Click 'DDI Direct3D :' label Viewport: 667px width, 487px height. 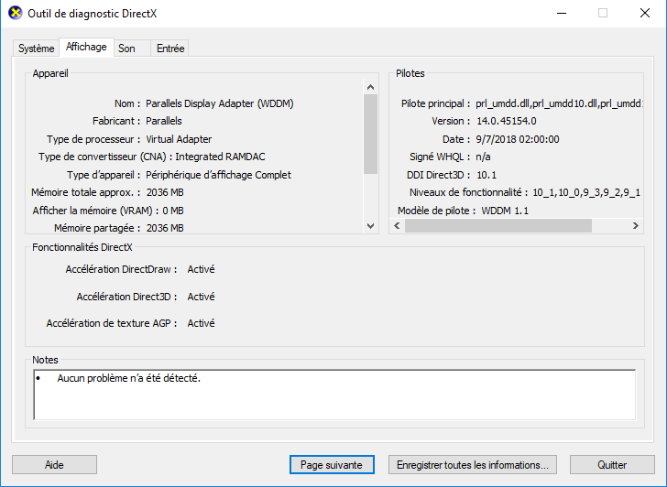click(439, 175)
